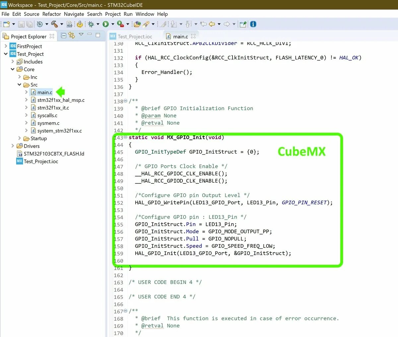This screenshot has width=398, height=337.
Task: Close the Project Explorer view tab
Action: (52, 36)
